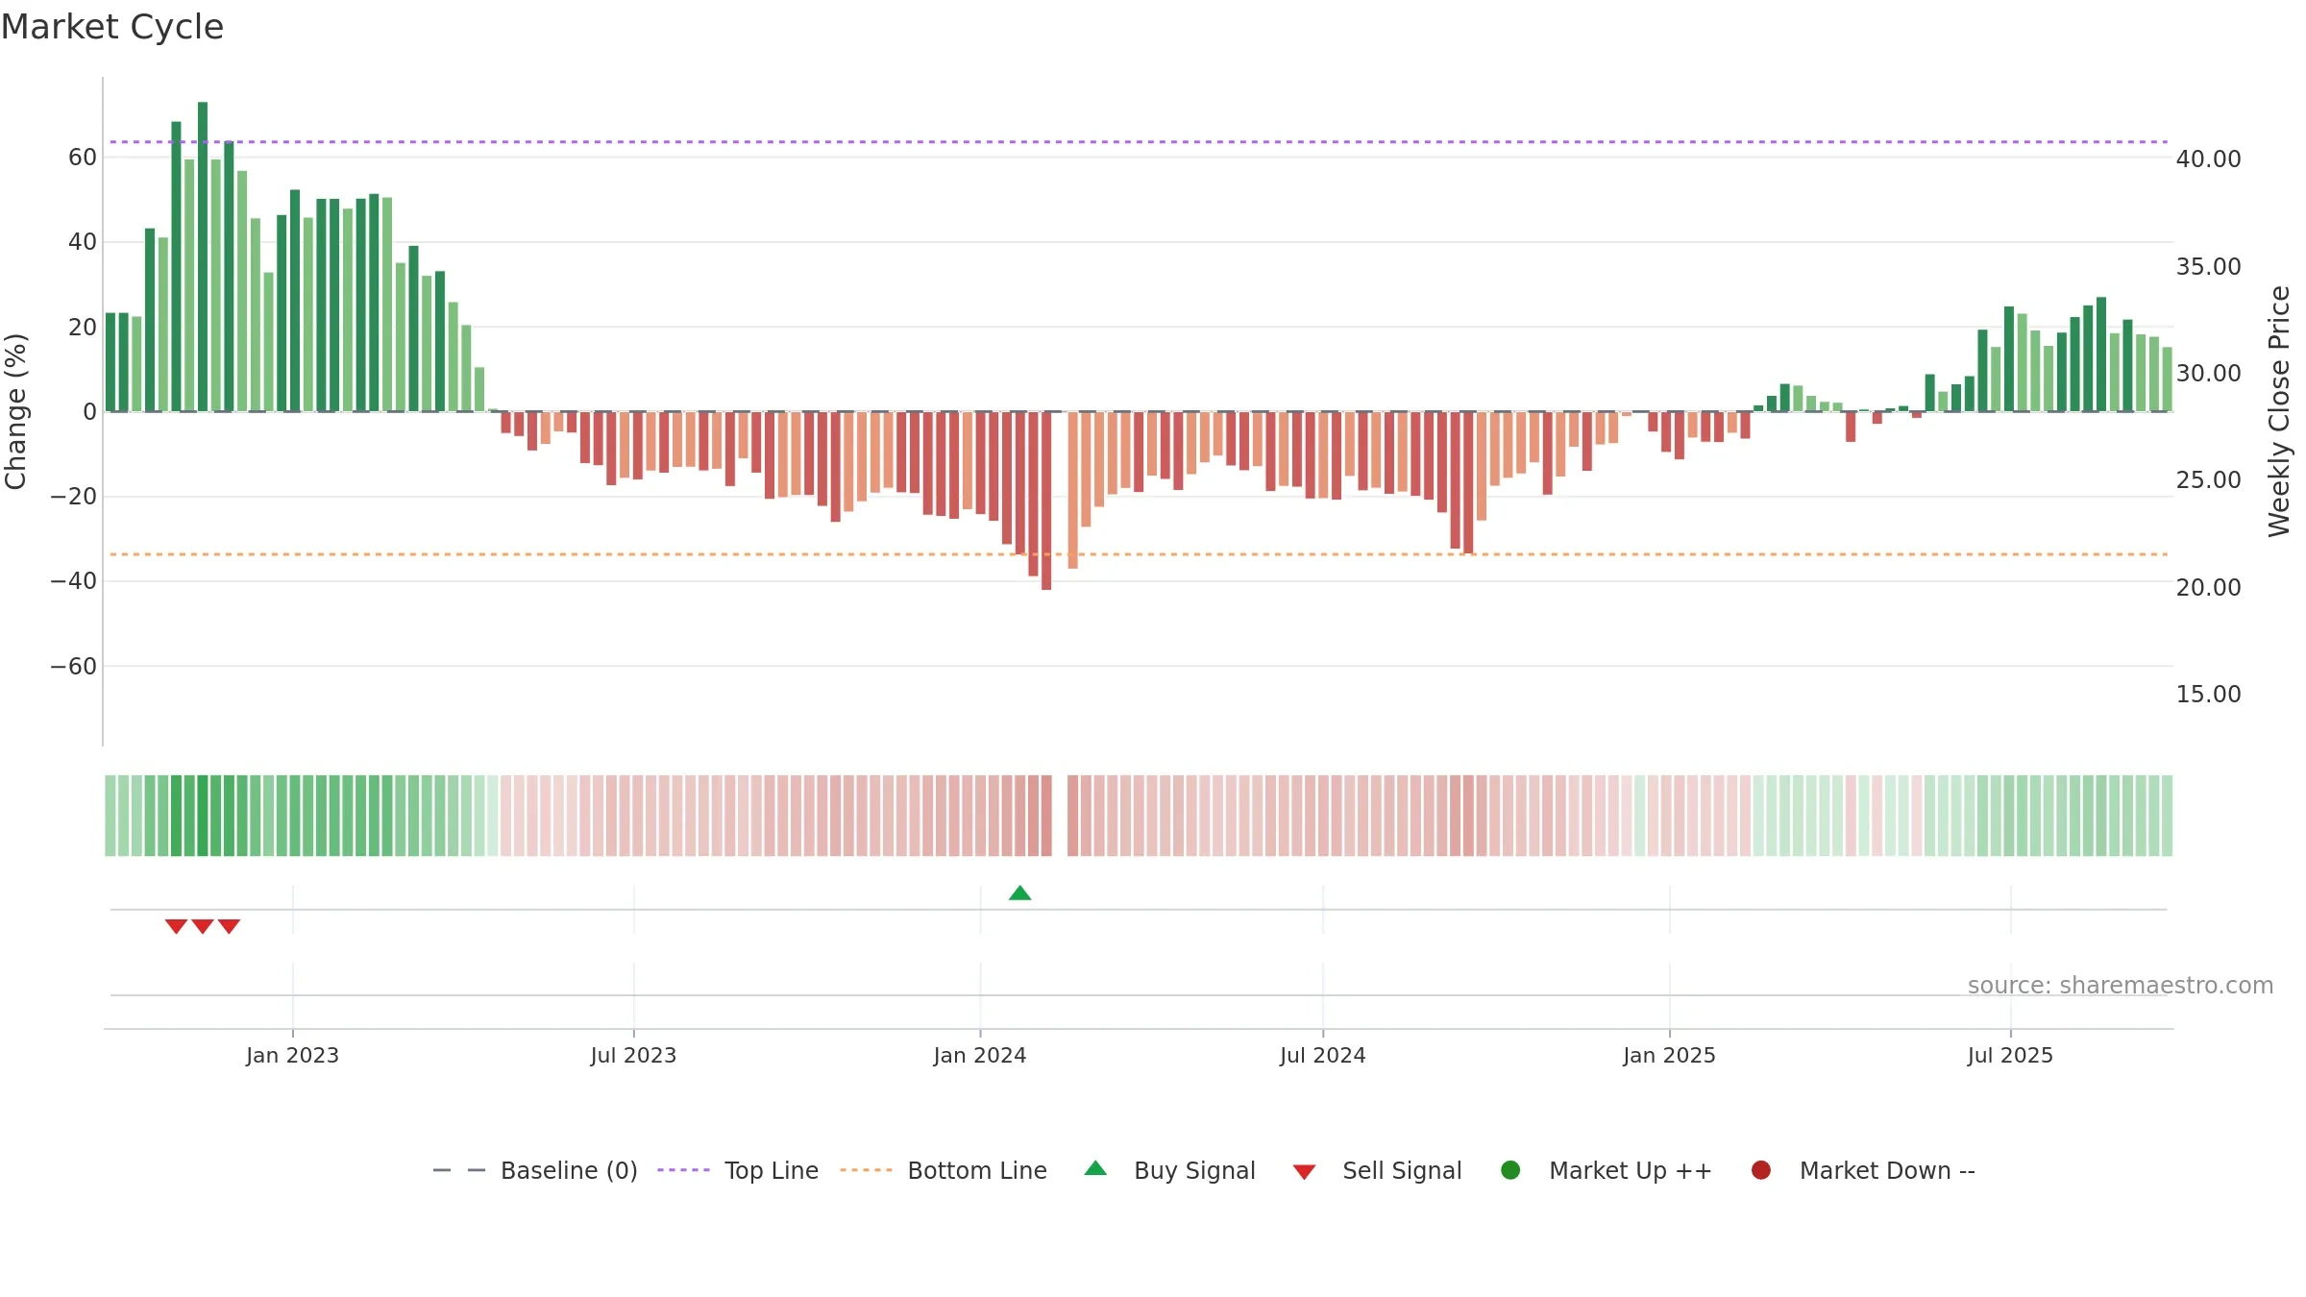Click the green triangle icon in the legend

(1095, 1168)
